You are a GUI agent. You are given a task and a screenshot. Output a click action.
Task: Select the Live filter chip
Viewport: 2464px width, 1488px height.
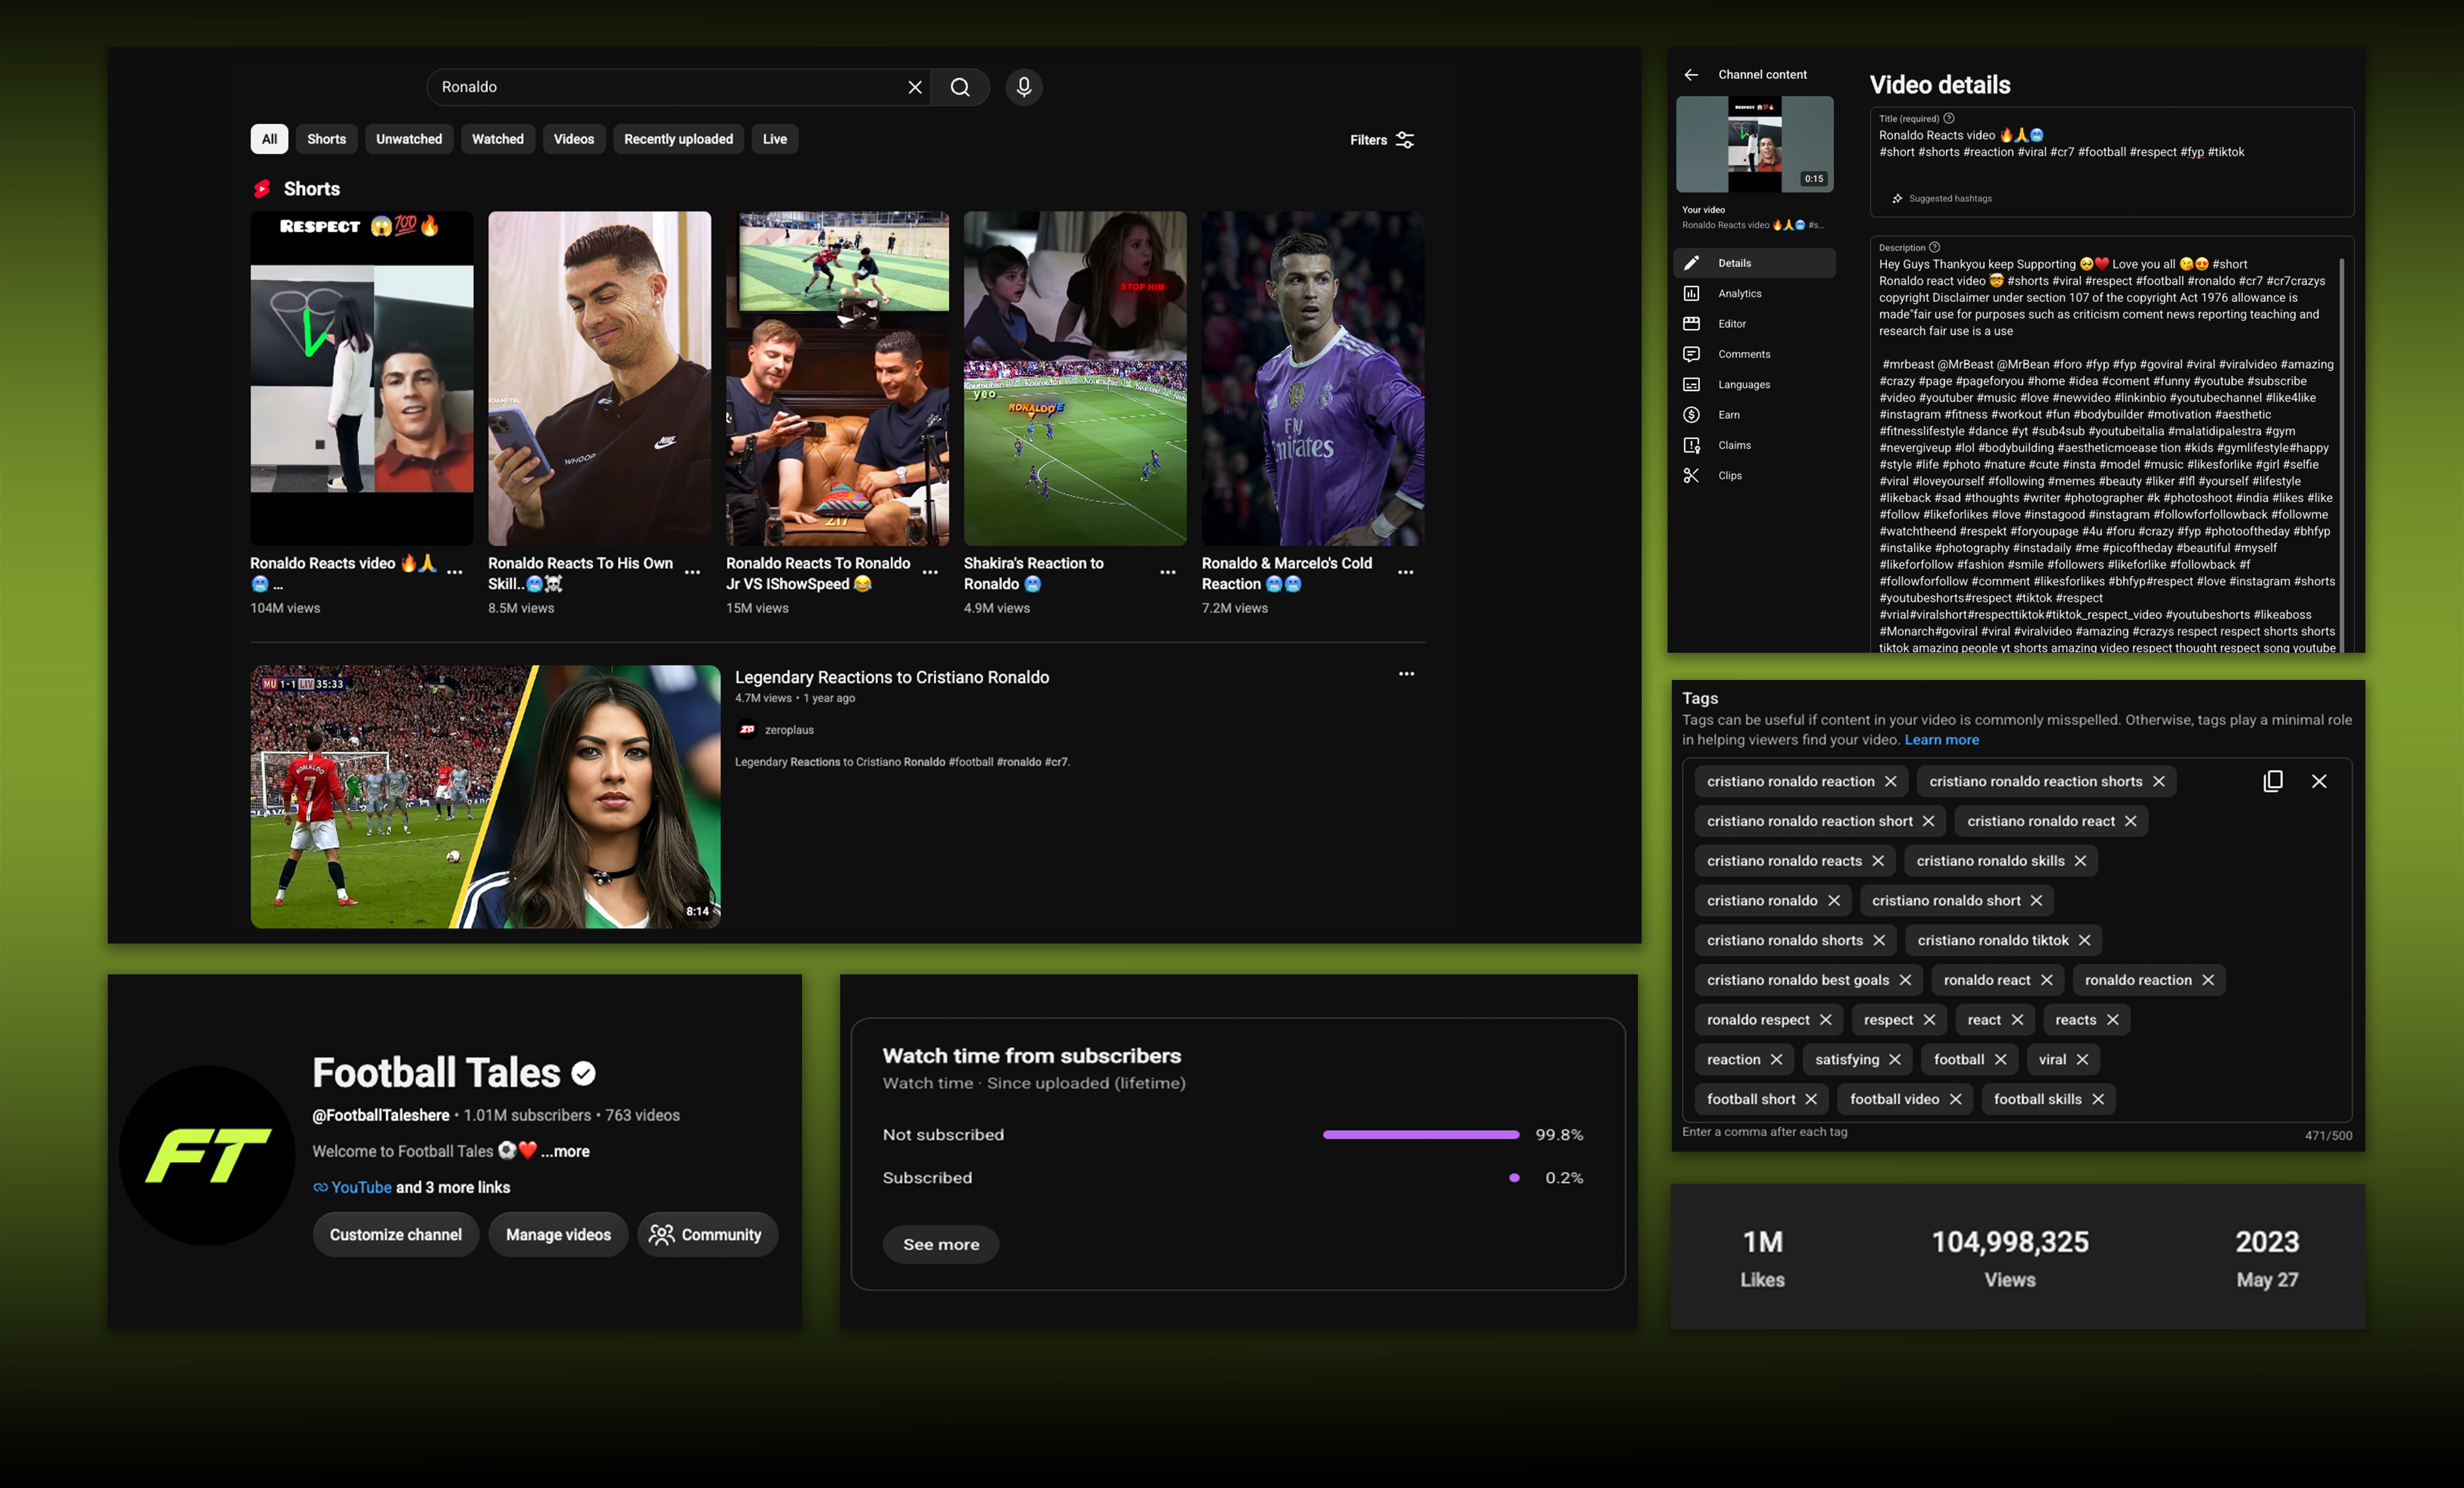tap(775, 139)
